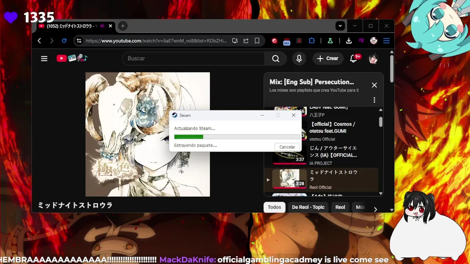Viewport: 470px width, 264px height.
Task: Open the YouTube account avatar menu
Action: [373, 58]
